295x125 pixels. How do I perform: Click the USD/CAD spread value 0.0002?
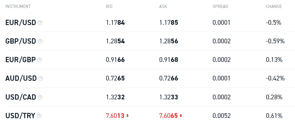[221, 97]
